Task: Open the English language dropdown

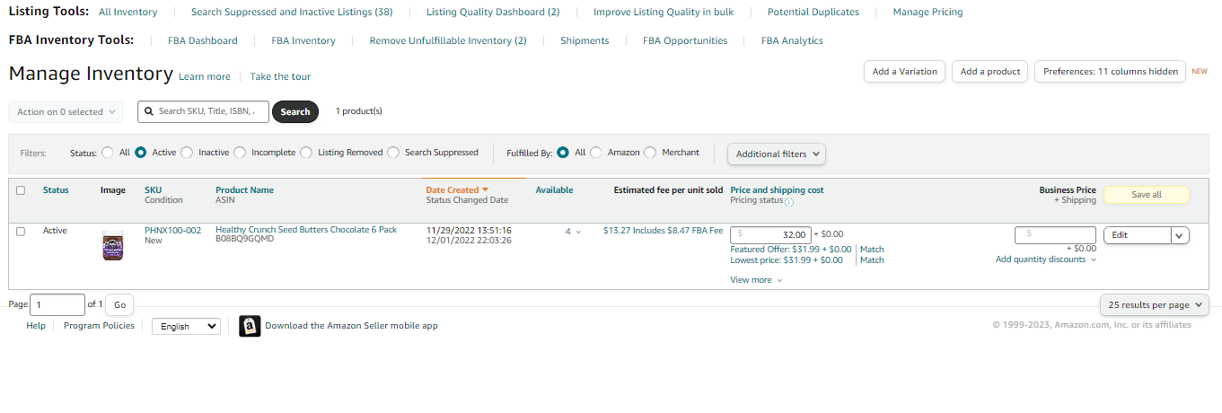Action: pos(186,327)
